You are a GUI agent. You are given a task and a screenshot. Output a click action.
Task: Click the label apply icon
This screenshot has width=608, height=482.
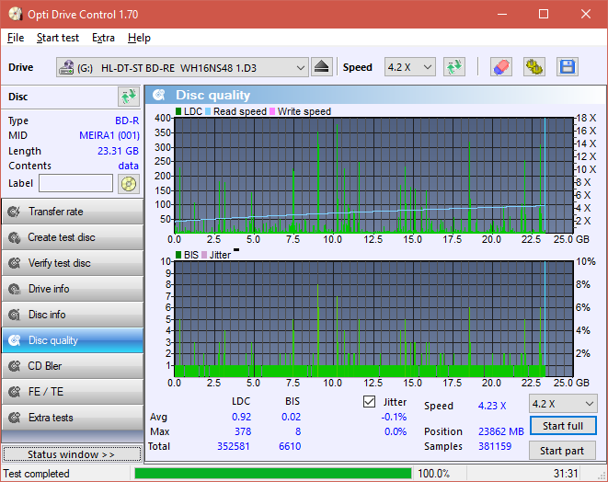[x=128, y=183]
